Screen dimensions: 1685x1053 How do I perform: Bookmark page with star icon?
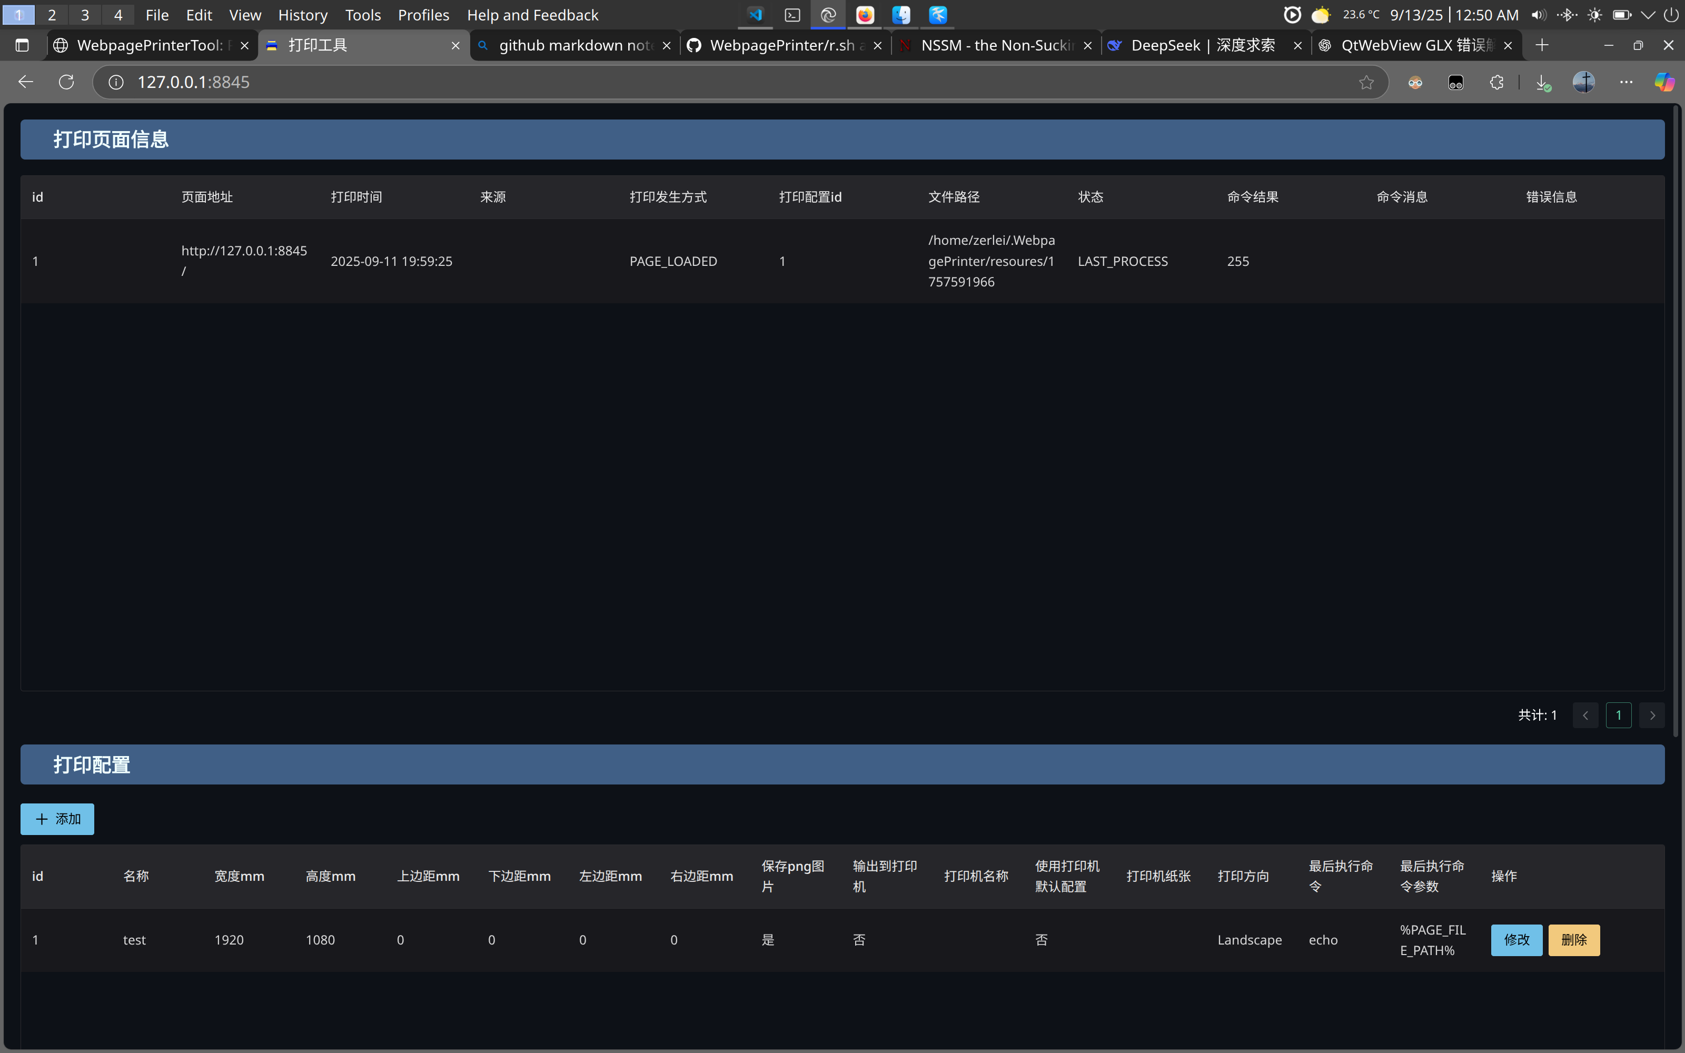1366,82
